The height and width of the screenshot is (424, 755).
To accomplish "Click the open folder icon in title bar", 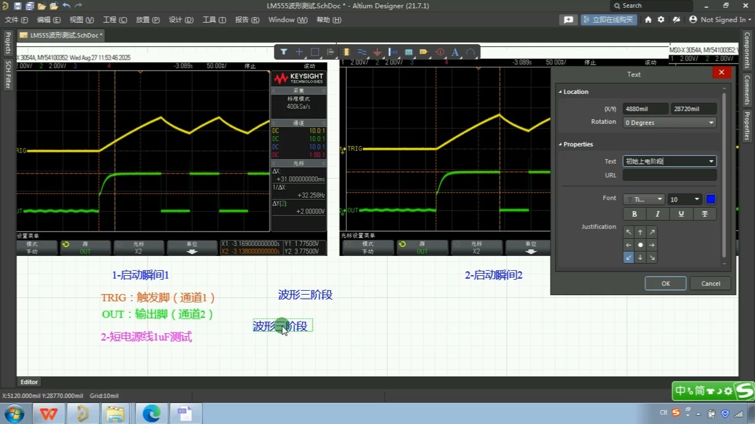I will pos(41,6).
